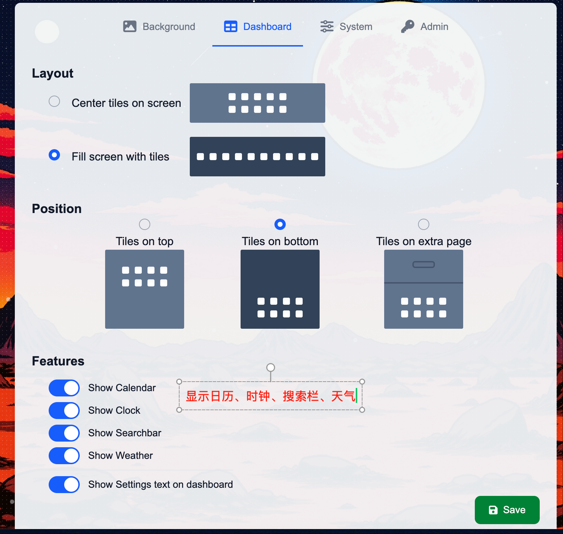Select the Fill screen with tiles radio button
563x534 pixels.
[54, 155]
